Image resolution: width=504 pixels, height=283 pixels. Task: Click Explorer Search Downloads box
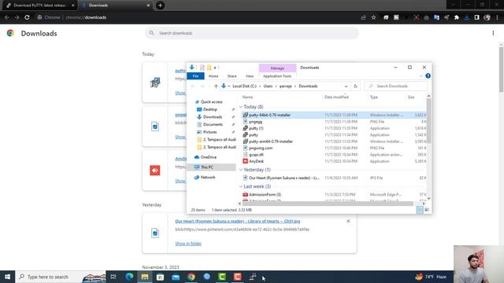(396, 86)
